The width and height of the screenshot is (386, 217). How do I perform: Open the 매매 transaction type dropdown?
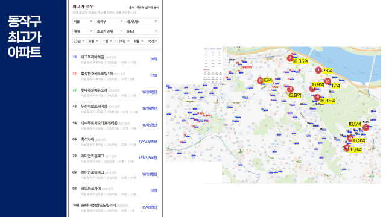click(83, 31)
